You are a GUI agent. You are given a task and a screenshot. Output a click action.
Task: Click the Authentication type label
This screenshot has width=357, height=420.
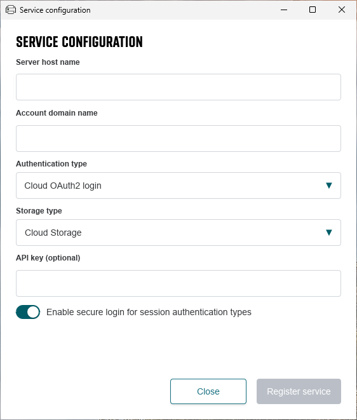pos(51,164)
